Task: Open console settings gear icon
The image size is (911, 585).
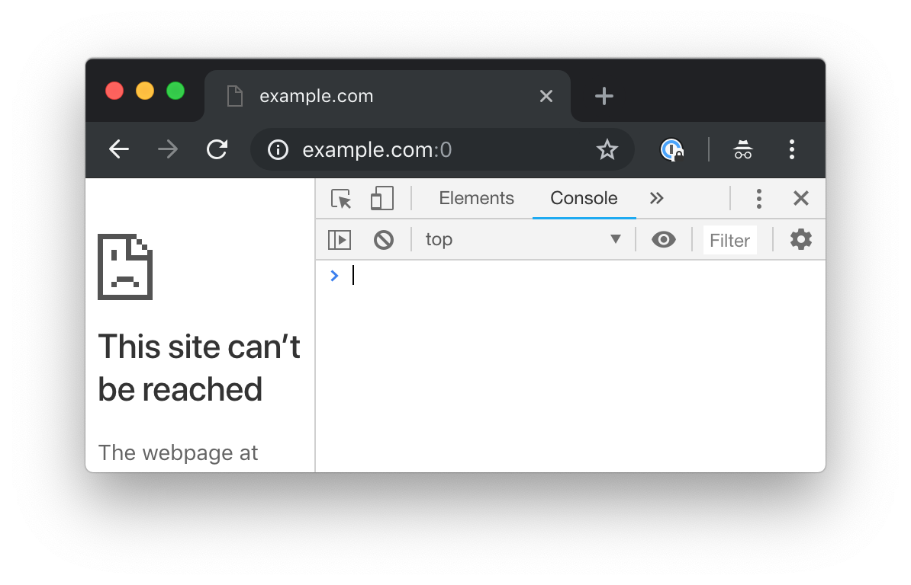Action: (x=800, y=239)
